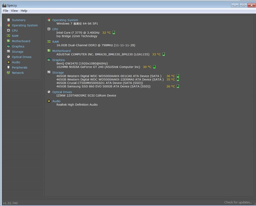
Task: Open the Storage heading link in summary
Action: pyautogui.click(x=58, y=72)
